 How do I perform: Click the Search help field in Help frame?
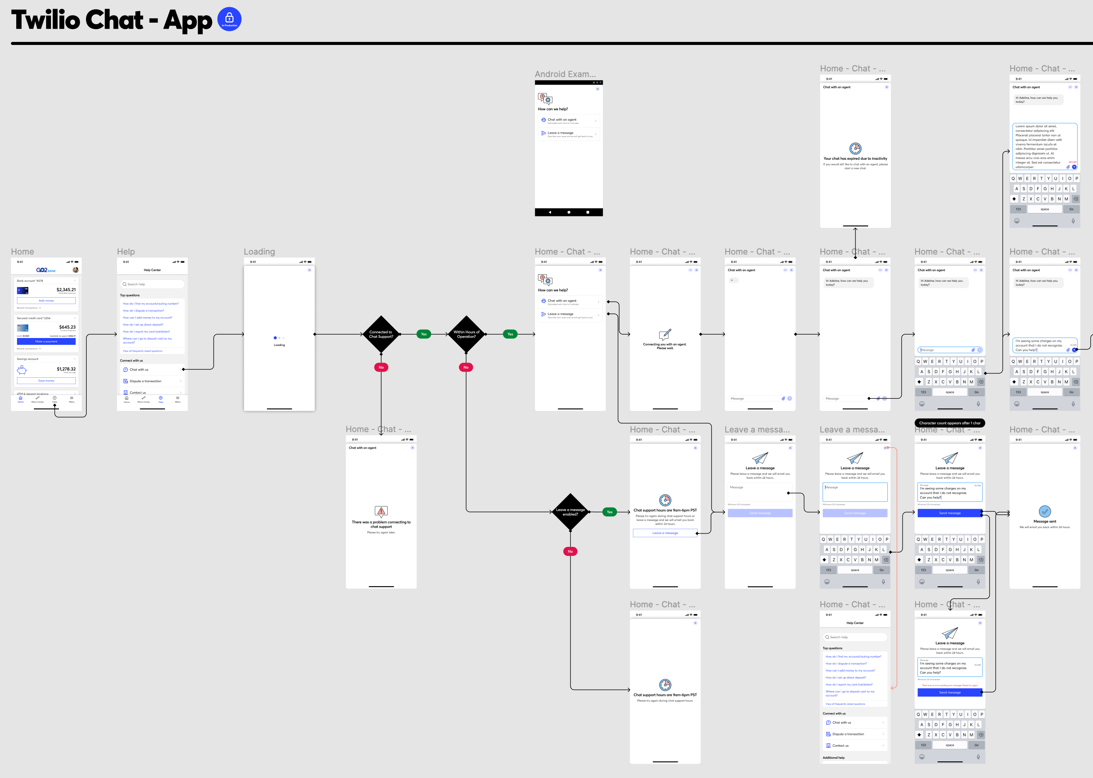(152, 284)
